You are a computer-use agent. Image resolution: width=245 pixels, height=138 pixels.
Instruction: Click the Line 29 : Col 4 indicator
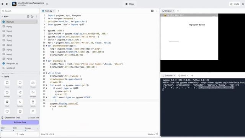coord(47,134)
